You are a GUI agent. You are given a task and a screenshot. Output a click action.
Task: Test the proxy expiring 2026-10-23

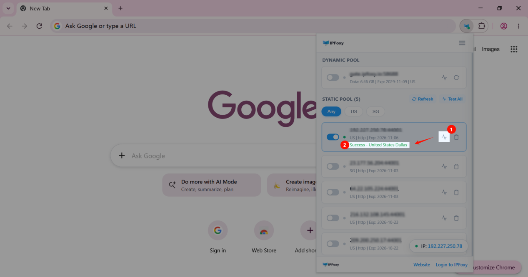(444, 218)
